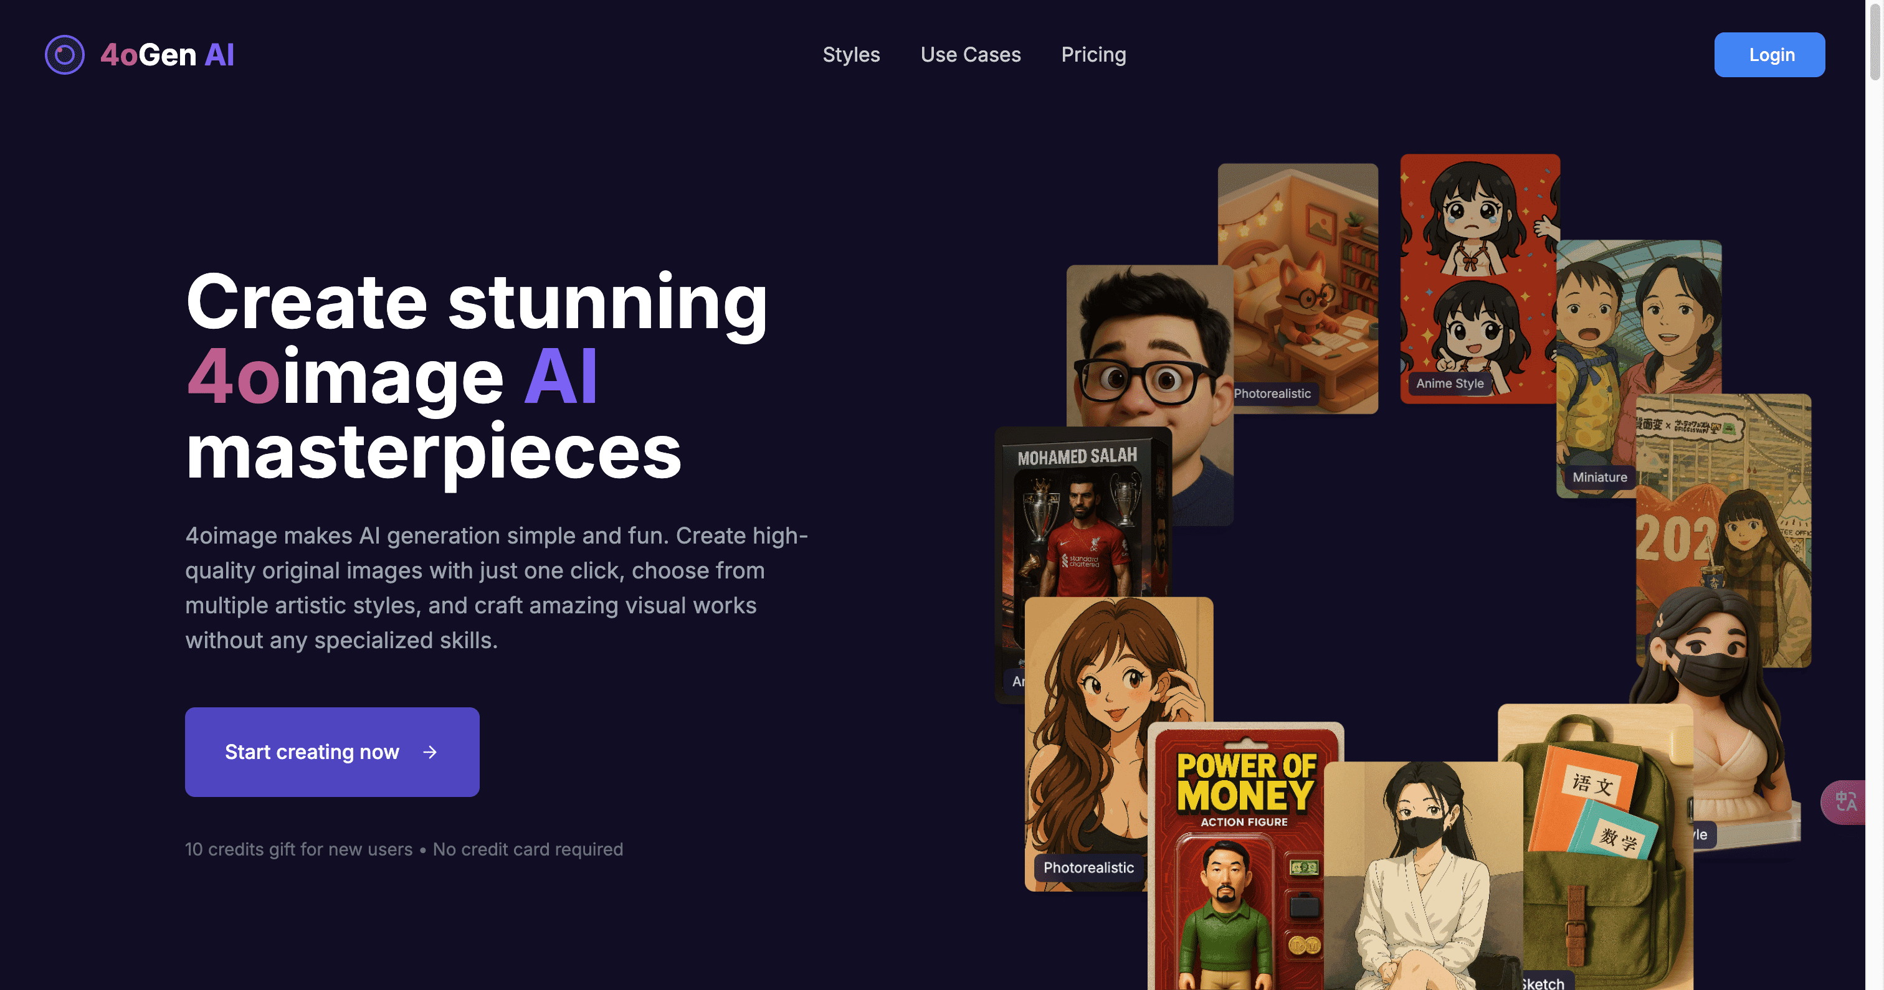The height and width of the screenshot is (990, 1884).
Task: Go to the Pricing page
Action: point(1093,55)
